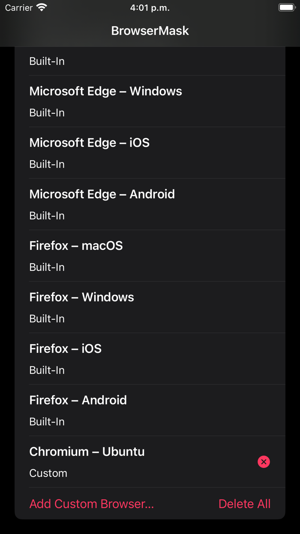Choose the Firefox – Android browser entry
The width and height of the screenshot is (300, 534).
(x=78, y=400)
